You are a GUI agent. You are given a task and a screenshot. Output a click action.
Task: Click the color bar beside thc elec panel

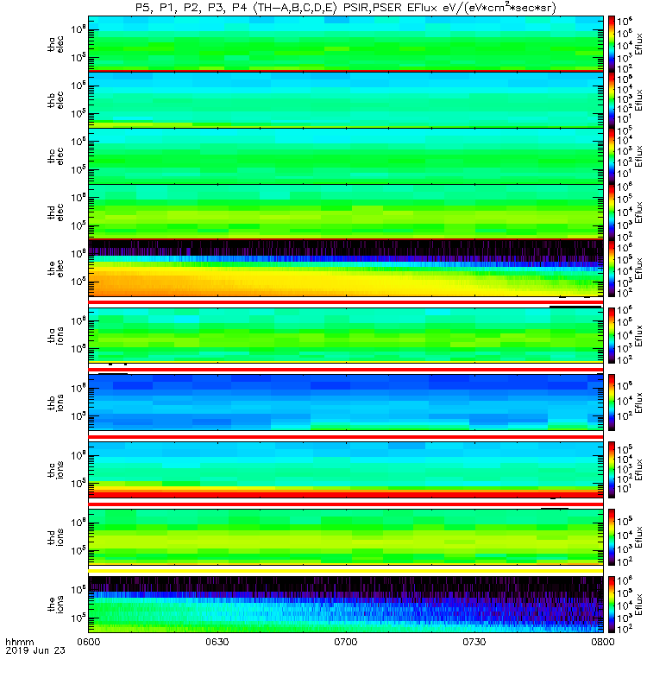point(612,156)
